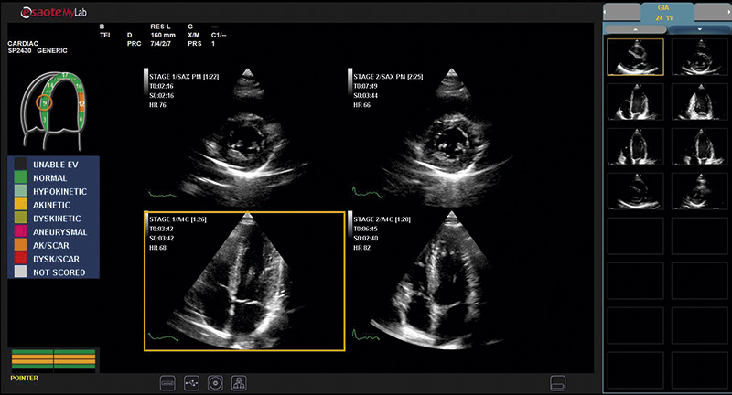Image resolution: width=732 pixels, height=395 pixels.
Task: Open fourth-row right thumbnail in sidebar
Action: click(699, 191)
